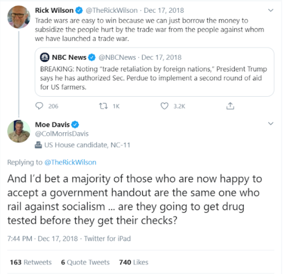Screen dimensions: 283x274
Task: Open the @ColMorrisDavis handle
Action: (62, 134)
